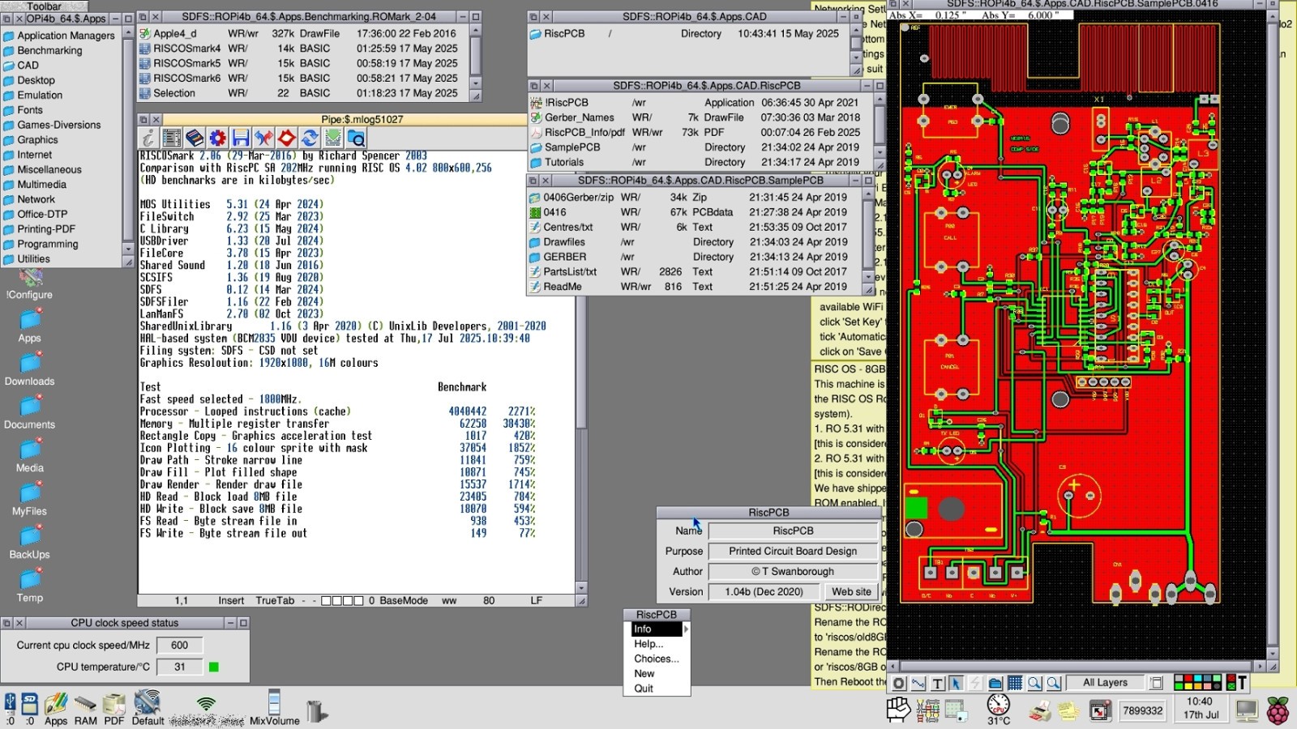Click the list-view icon in the Pipe editor toolbar
Image resolution: width=1297 pixels, height=729 pixels.
(171, 138)
